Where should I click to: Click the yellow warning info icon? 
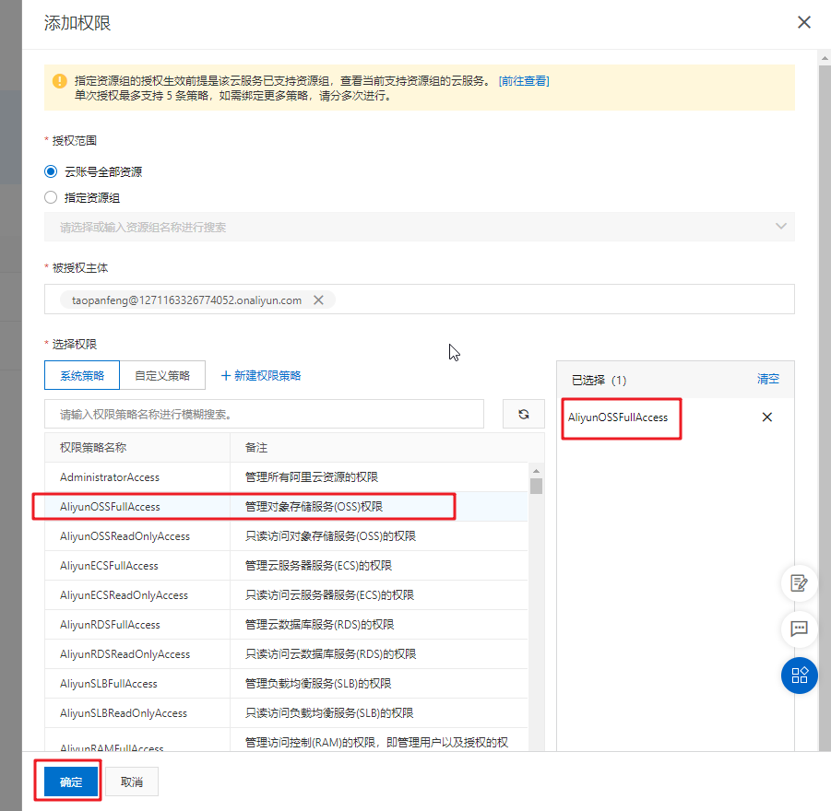(59, 81)
